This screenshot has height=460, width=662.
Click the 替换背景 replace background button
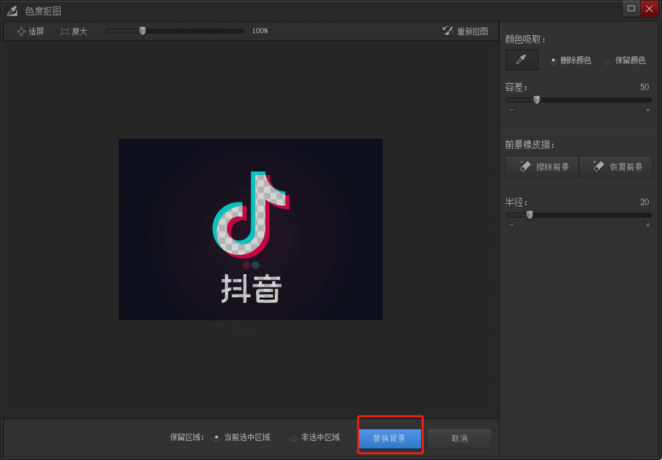click(390, 438)
